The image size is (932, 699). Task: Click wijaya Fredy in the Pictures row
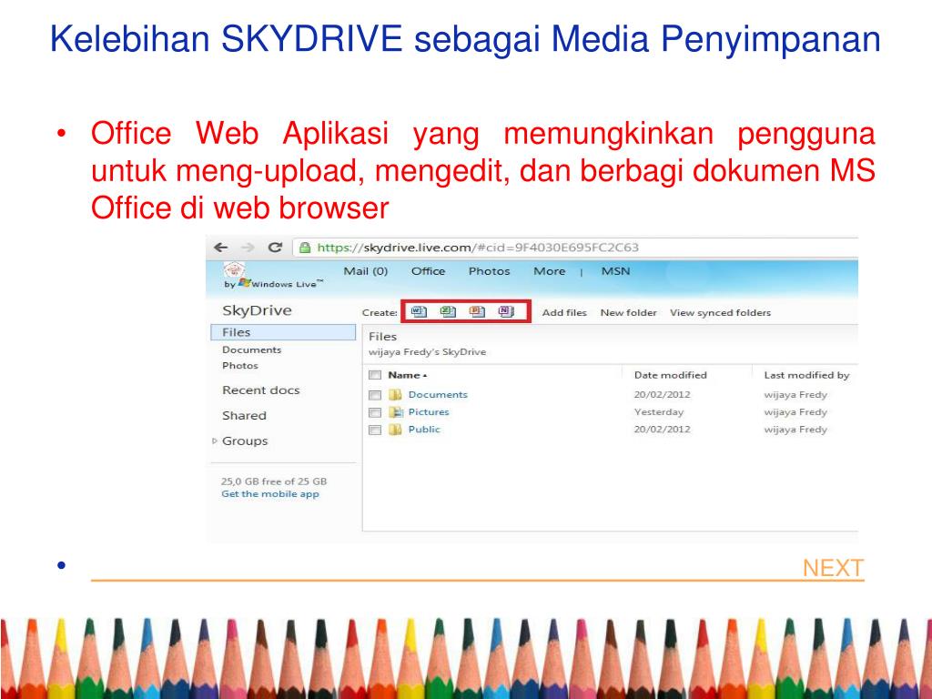(x=795, y=412)
